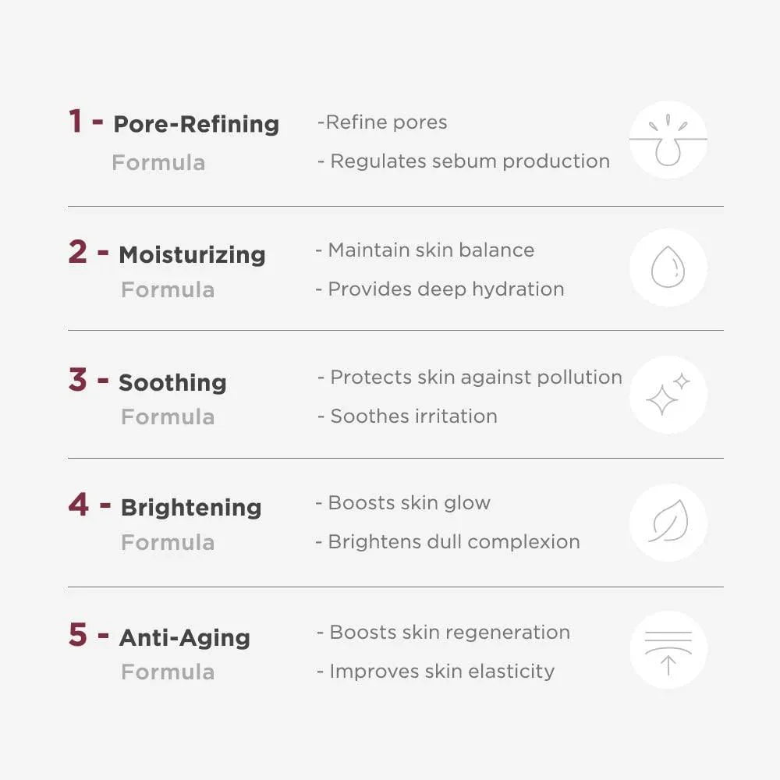Click the water droplet moisturizing icon
The width and height of the screenshot is (780, 780).
tap(668, 267)
